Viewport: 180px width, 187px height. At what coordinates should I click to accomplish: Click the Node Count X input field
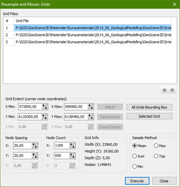click(62, 145)
